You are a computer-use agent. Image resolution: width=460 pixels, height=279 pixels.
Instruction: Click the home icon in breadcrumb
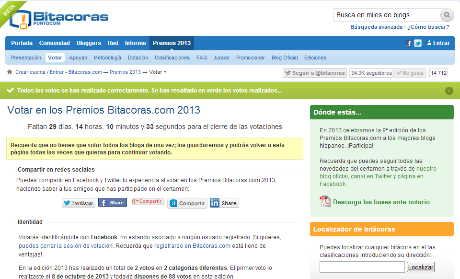10,72
